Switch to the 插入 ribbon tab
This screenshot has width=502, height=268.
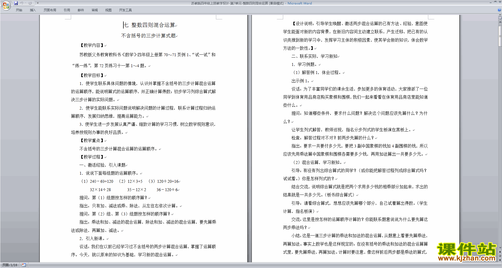coord(33,10)
